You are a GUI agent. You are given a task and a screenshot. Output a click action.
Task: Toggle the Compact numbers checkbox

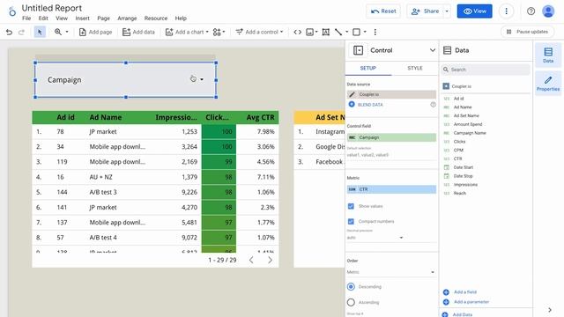(x=351, y=221)
